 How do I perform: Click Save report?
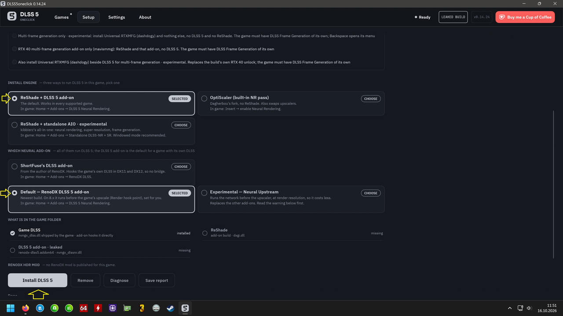pos(157,280)
